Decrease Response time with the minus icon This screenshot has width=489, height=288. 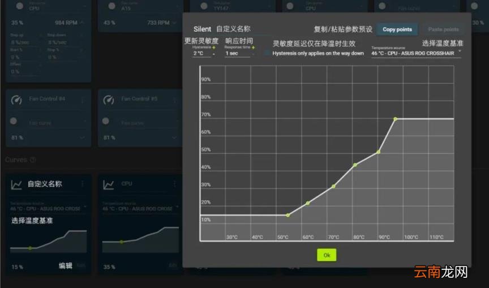point(253,54)
